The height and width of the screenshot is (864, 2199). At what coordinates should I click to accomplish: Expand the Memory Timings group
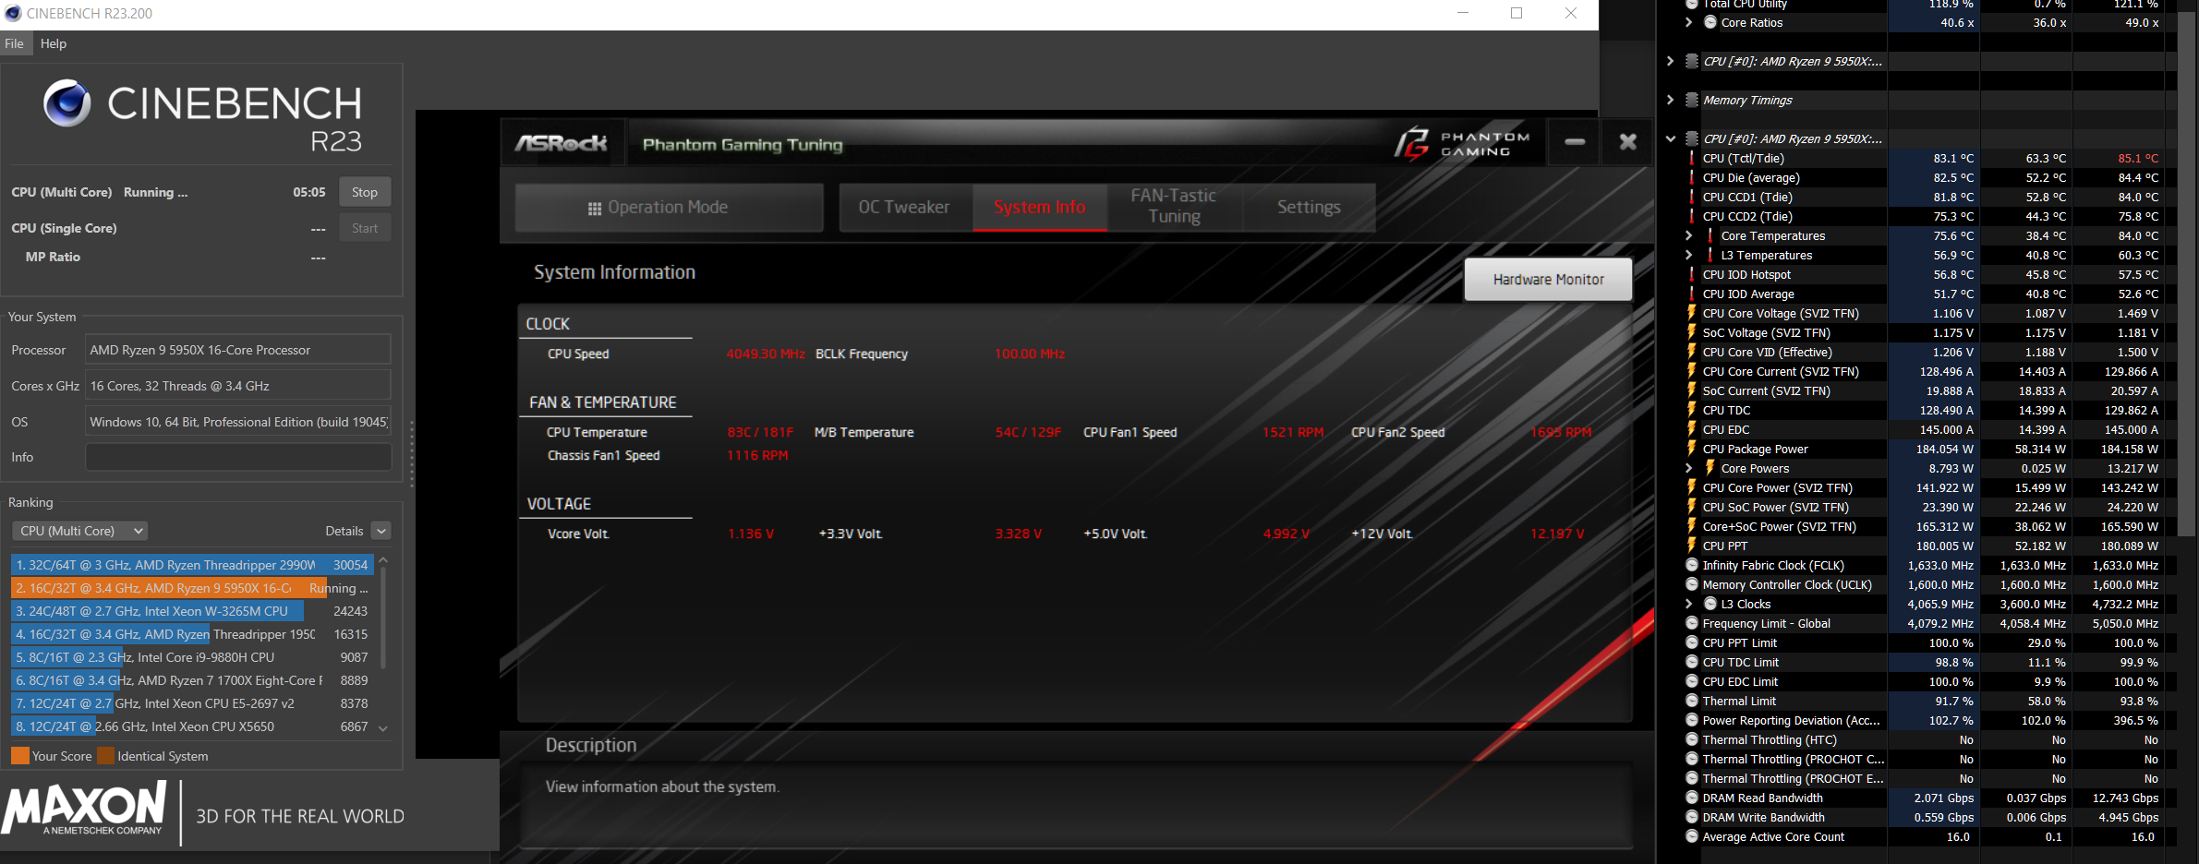click(x=1670, y=100)
